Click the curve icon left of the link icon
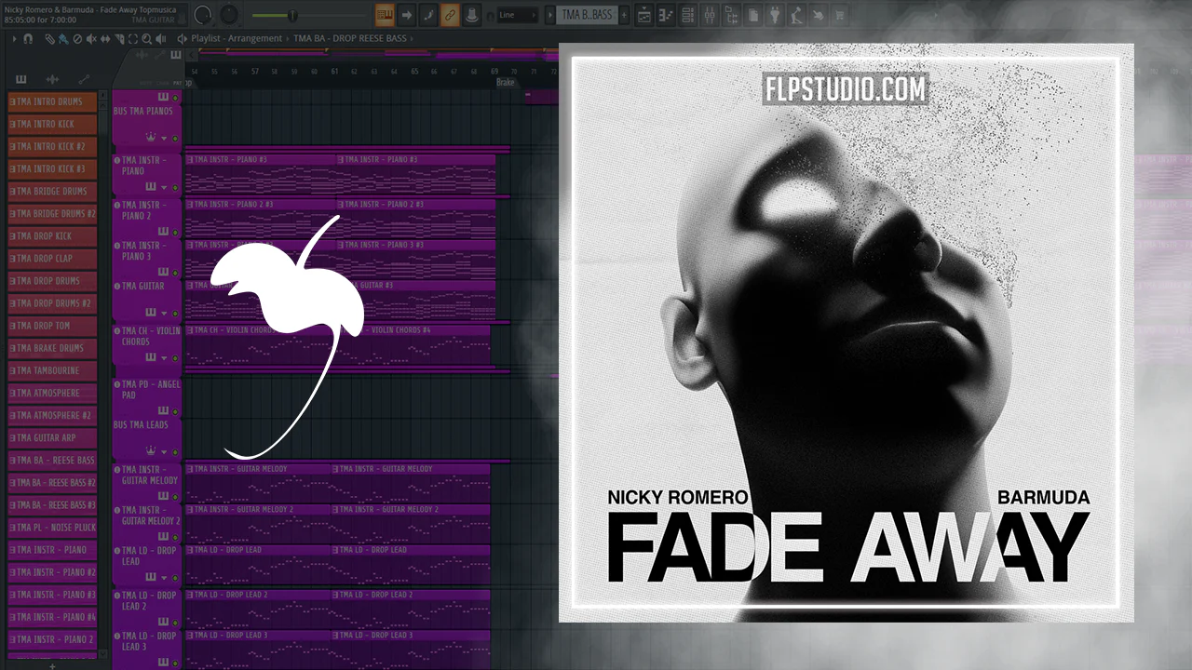 click(428, 15)
